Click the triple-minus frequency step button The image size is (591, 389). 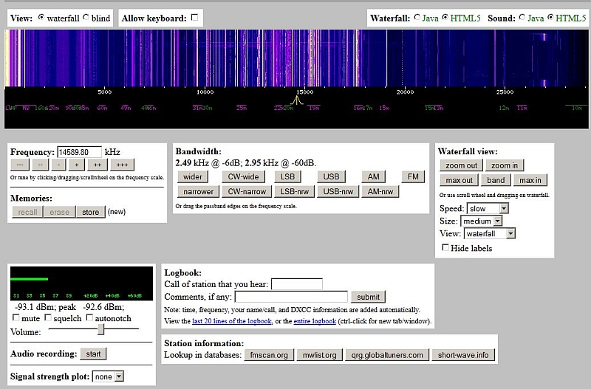coord(21,165)
